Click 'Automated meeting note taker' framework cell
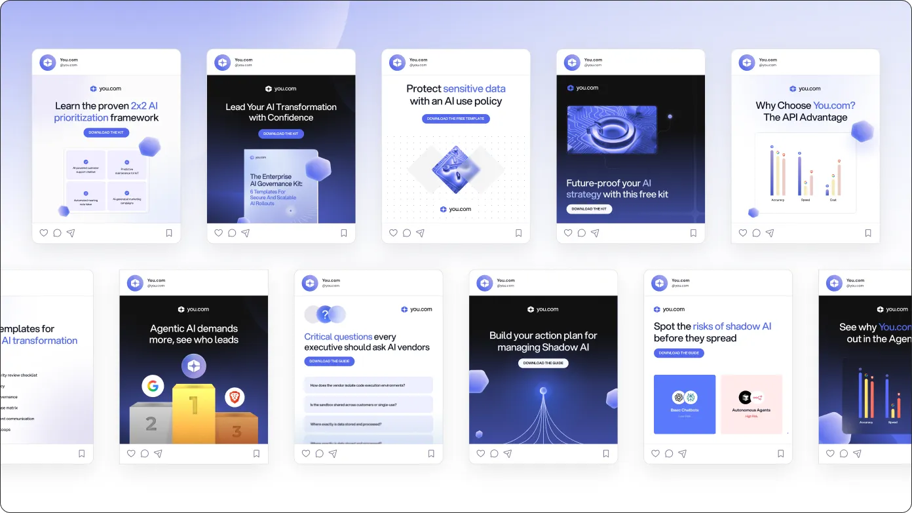This screenshot has width=912, height=513. coord(86,197)
